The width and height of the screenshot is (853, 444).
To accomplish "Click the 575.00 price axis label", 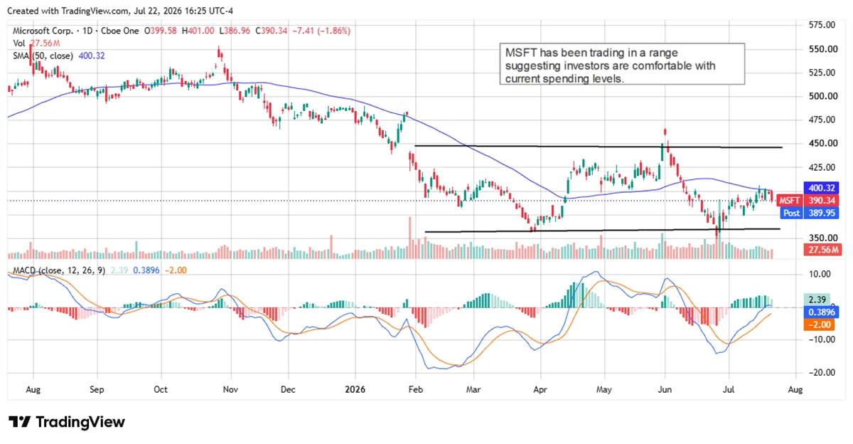I will coord(820,26).
